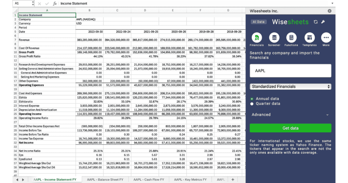The image size is (348, 183).
Task: Click the refresh icon beside Wisesheets logo
Action: click(x=316, y=22)
